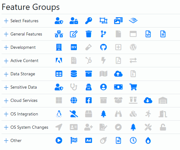This screenshot has width=180, height=150.
Task: Click the money bill icon in Sensitive Data
Action: point(118,87)
